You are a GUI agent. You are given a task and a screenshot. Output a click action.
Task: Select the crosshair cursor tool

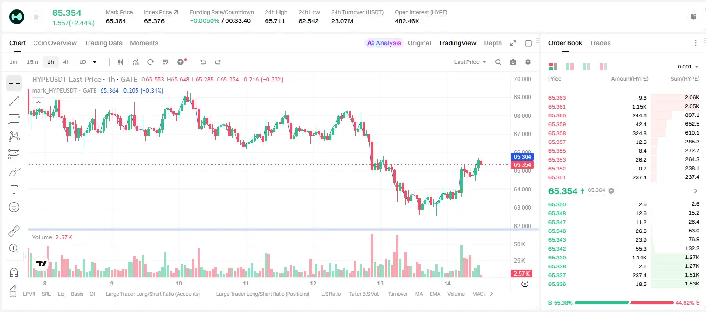[x=14, y=83]
